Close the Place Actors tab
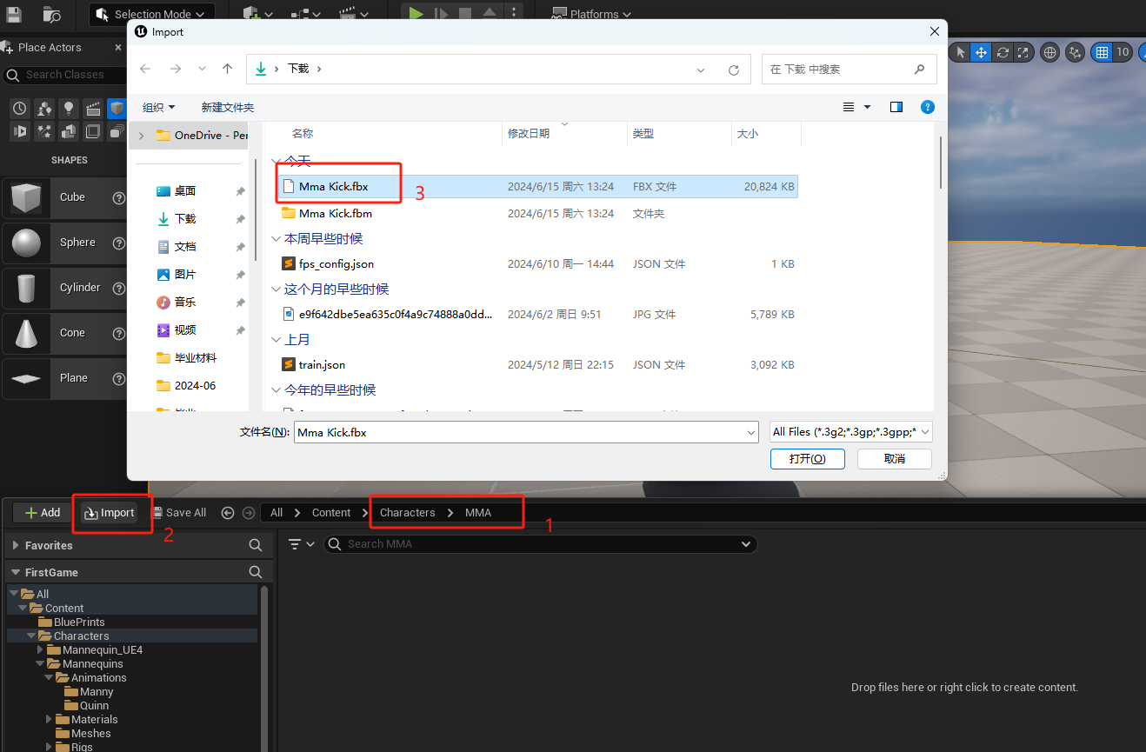Viewport: 1146px width, 752px height. [117, 48]
